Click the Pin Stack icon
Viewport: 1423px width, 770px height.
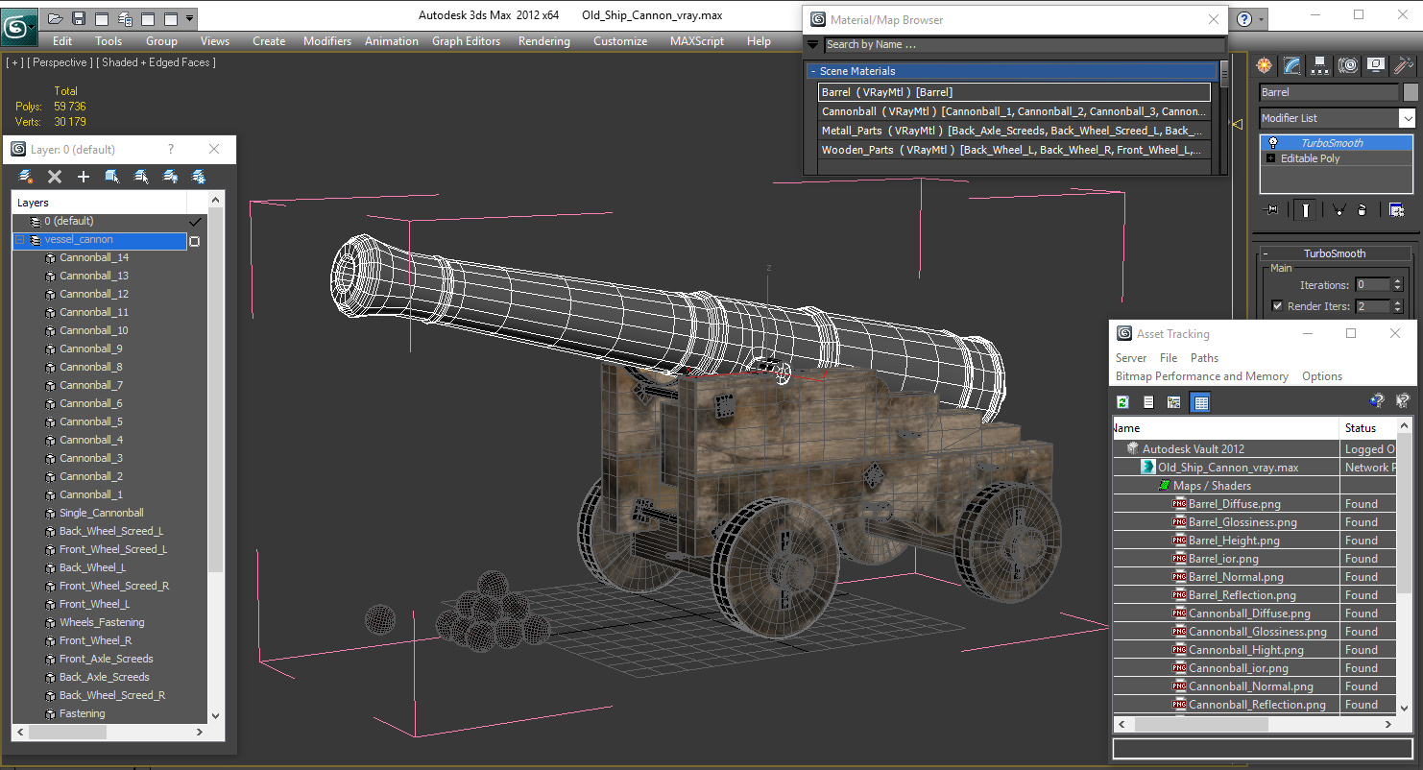[x=1272, y=210]
